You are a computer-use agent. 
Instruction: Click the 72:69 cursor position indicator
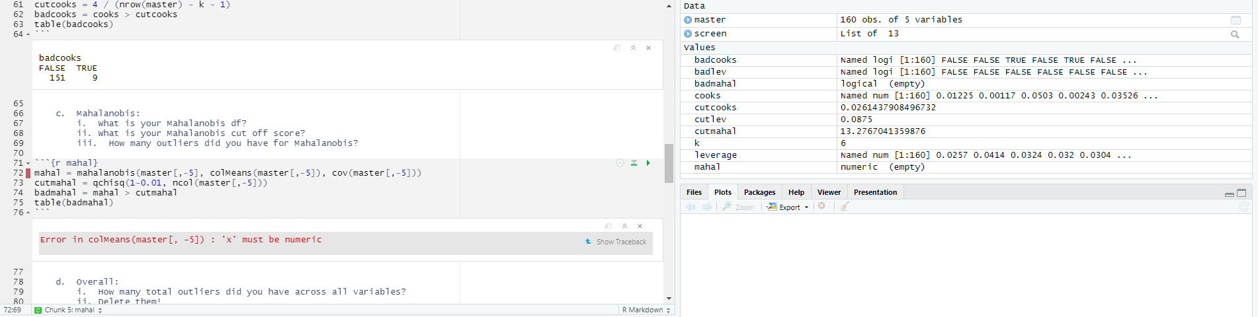click(x=12, y=310)
